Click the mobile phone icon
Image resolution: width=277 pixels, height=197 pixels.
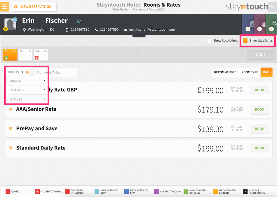(x=67, y=30)
